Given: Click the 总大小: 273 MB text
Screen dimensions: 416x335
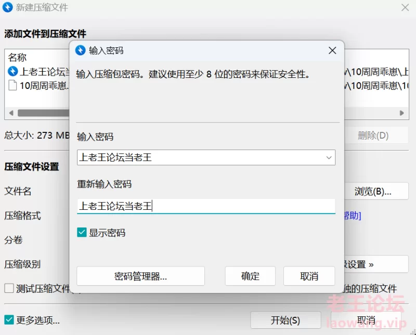Looking at the screenshot, I should click(37, 136).
